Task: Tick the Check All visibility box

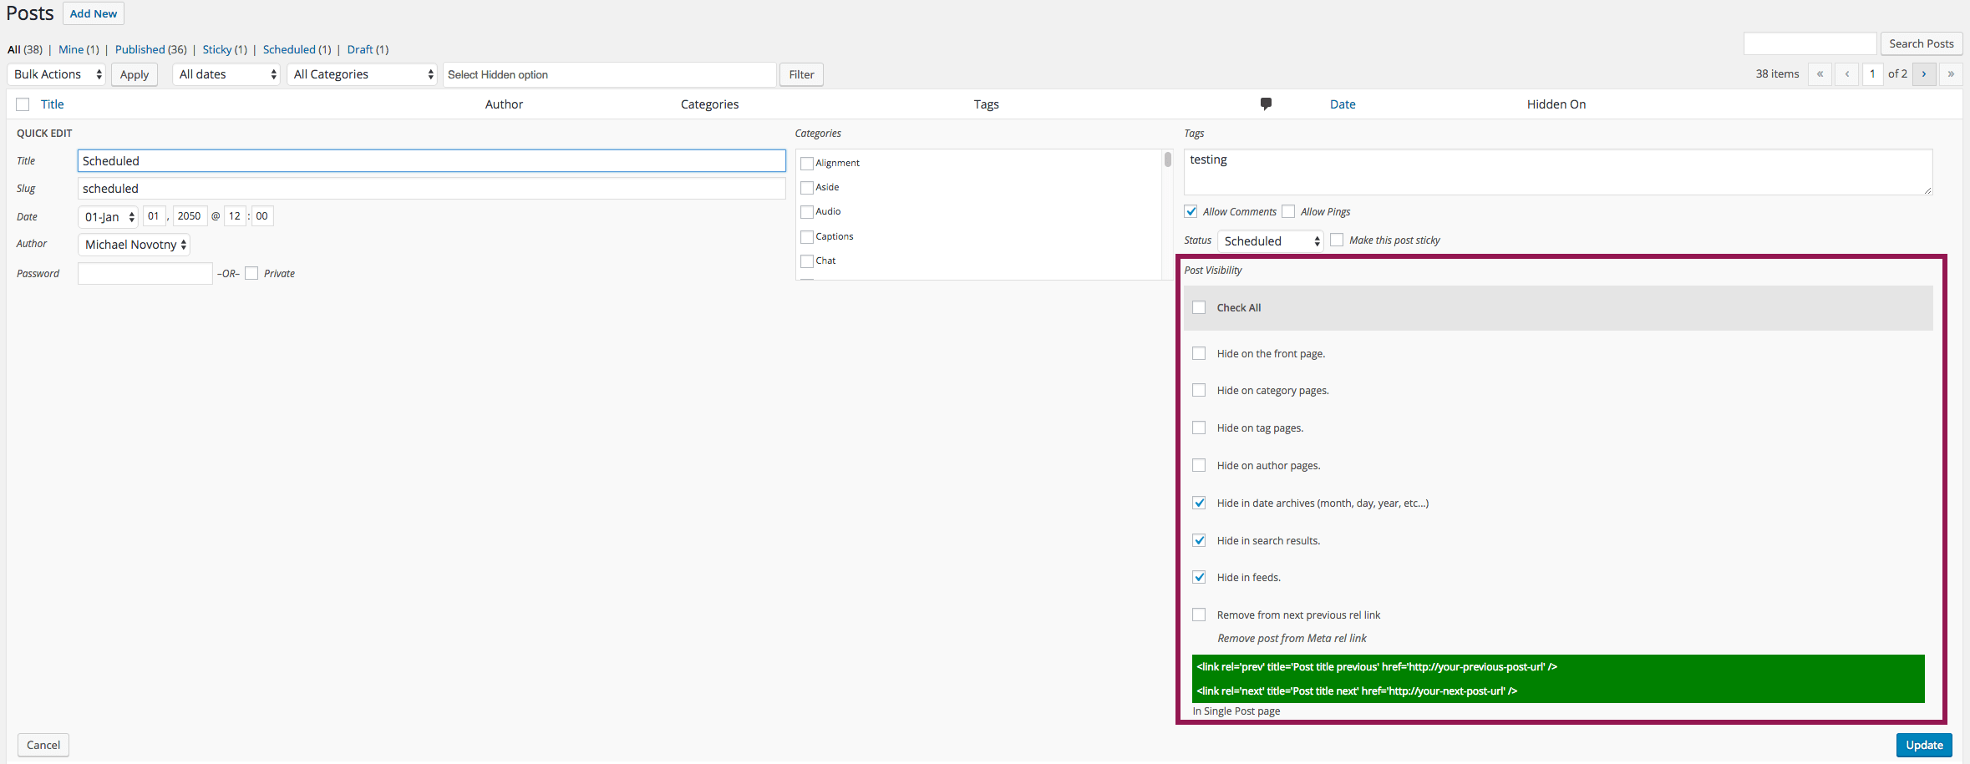Action: [x=1199, y=307]
